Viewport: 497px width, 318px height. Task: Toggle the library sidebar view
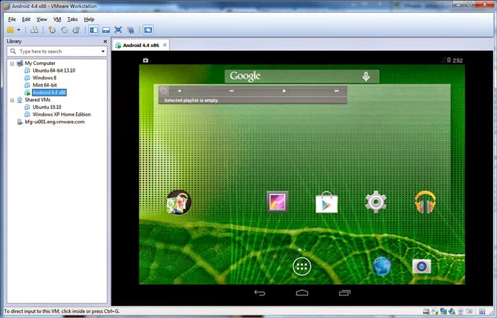coord(94,30)
